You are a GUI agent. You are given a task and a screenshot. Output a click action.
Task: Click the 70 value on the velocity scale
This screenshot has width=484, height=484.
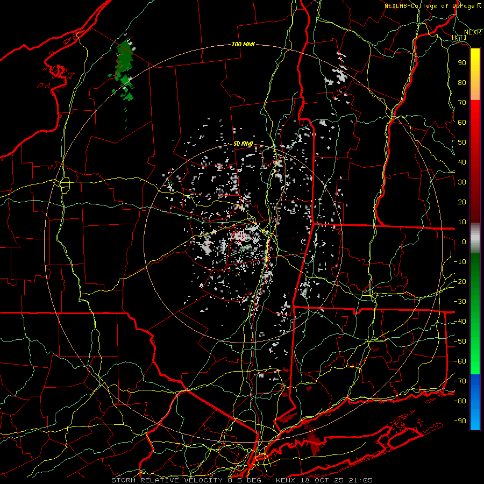click(462, 103)
